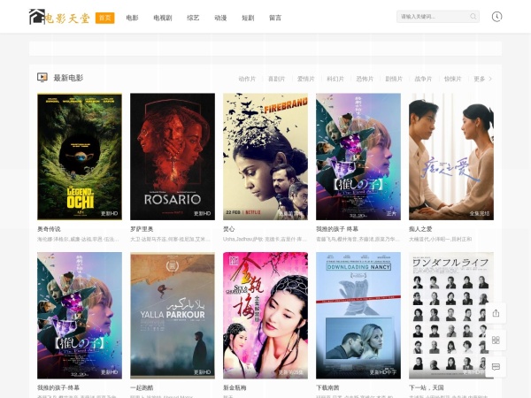Filter by 惊悚片 category
531x398 pixels.
coord(453,79)
